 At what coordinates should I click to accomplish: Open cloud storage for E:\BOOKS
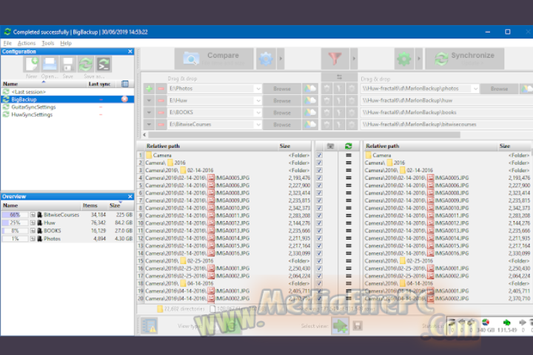tap(309, 112)
